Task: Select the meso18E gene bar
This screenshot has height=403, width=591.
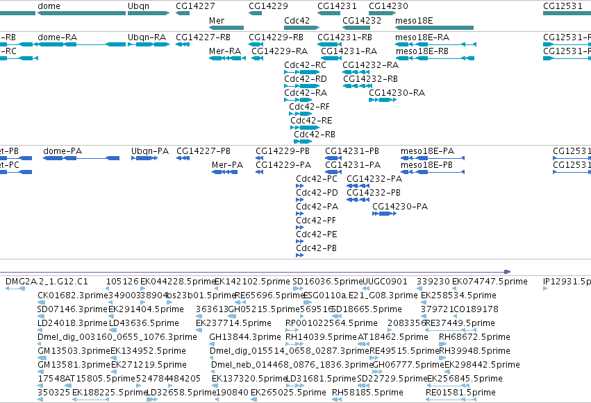Action: (x=434, y=28)
